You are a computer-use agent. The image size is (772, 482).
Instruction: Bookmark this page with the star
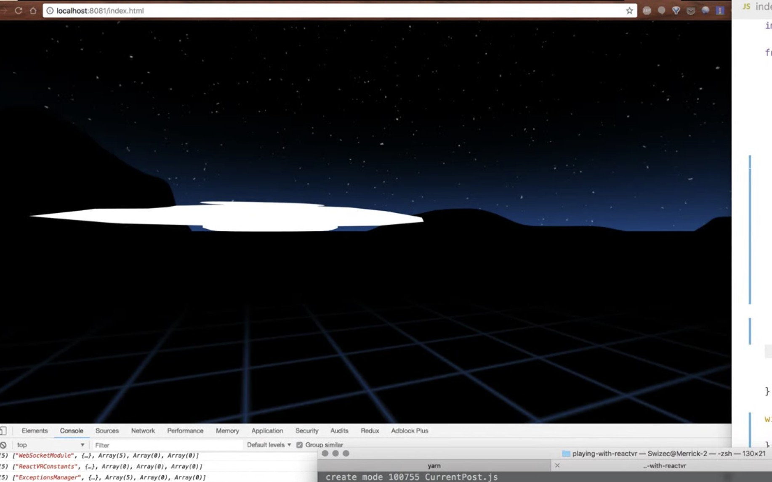tap(629, 11)
